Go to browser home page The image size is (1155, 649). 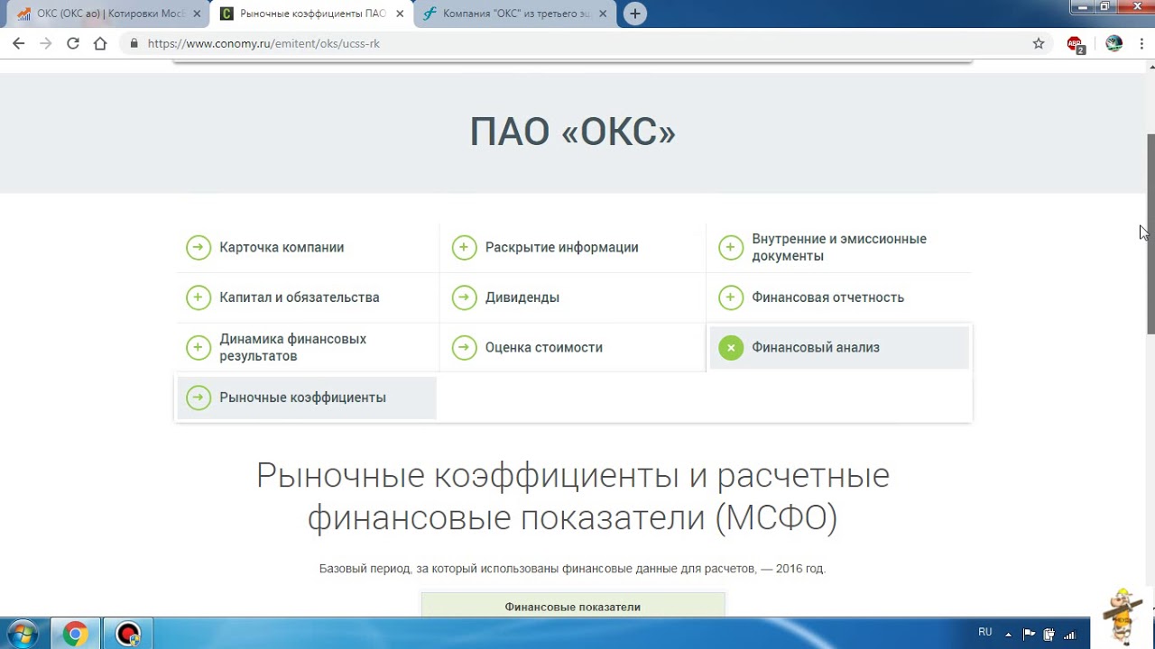point(100,43)
